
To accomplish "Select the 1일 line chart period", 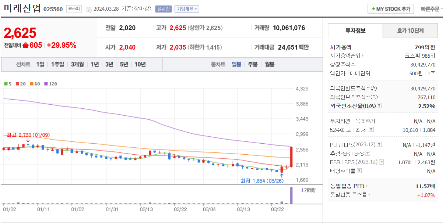I will coord(40,64).
